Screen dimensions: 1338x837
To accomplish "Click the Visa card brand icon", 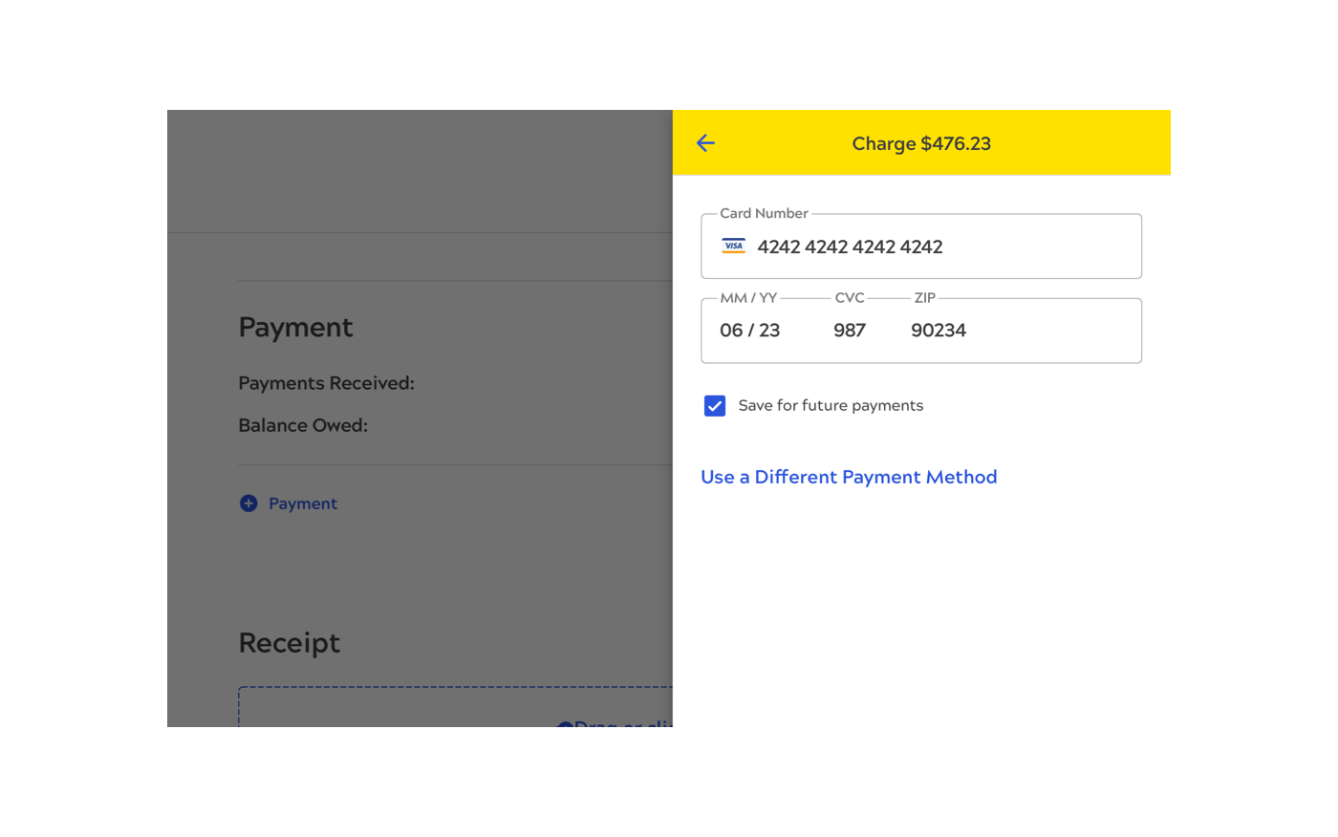I will click(733, 247).
